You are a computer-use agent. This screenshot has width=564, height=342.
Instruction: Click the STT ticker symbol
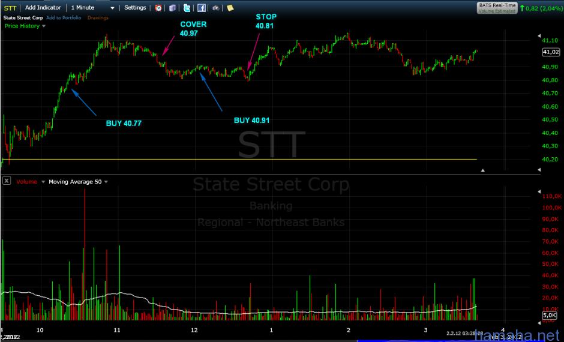10,8
